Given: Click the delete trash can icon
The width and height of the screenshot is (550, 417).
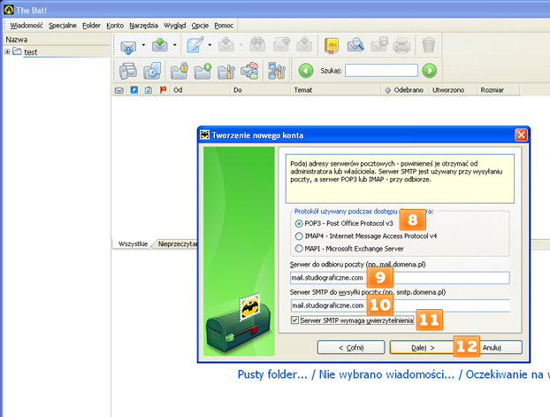Looking at the screenshot, I should [x=428, y=45].
